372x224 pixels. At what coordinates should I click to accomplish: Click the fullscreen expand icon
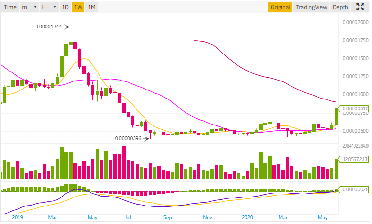pyautogui.click(x=360, y=7)
